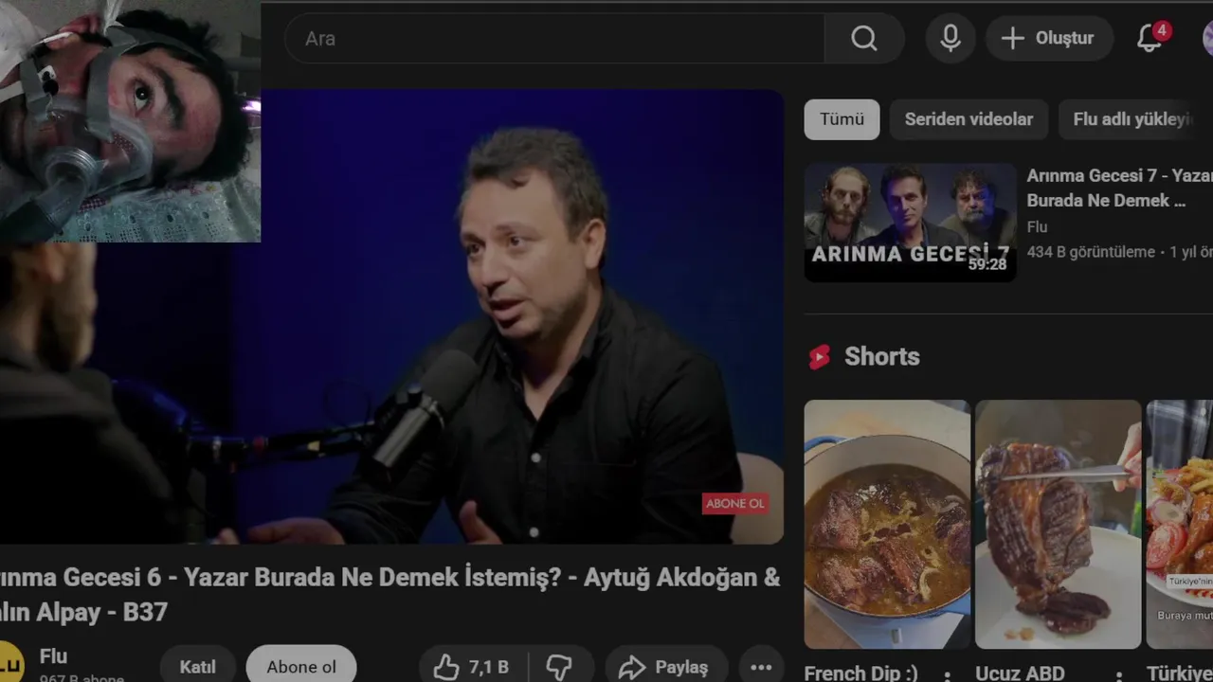Screen dimensions: 1213x682
Task: Select the Flu adlı yükleyici chip
Action: (1135, 119)
